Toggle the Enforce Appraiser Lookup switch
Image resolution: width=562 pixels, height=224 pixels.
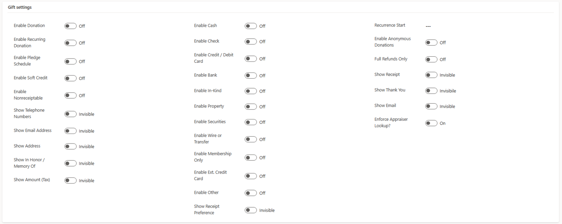431,123
